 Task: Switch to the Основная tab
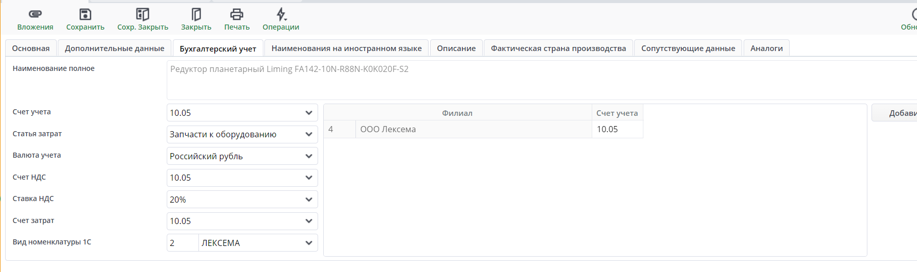pyautogui.click(x=31, y=48)
